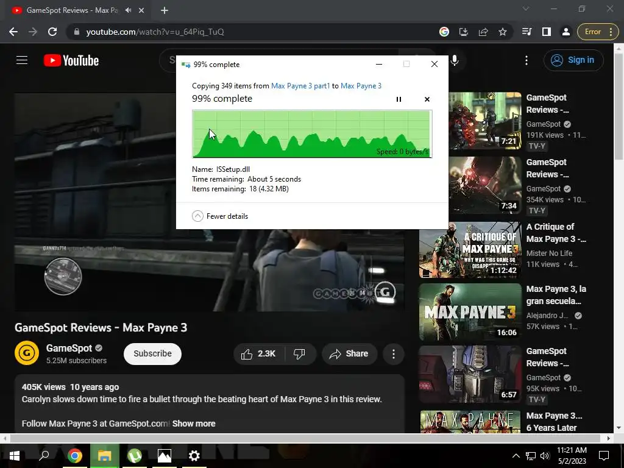Click the install app icon in address bar
Viewport: 624px width, 468px height.
pos(464,32)
